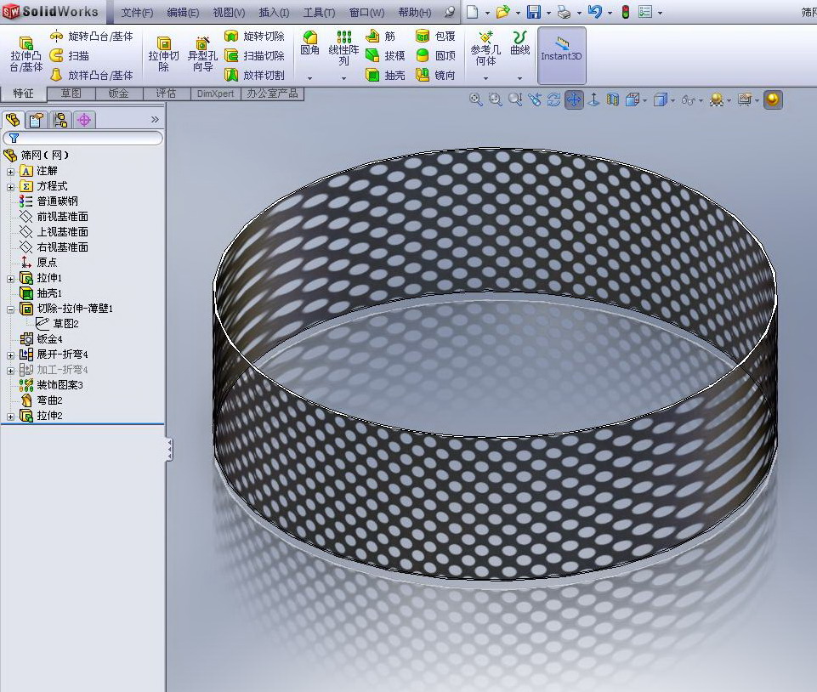
Task: Open the ConfigurationManager panel tab
Action: [60, 121]
